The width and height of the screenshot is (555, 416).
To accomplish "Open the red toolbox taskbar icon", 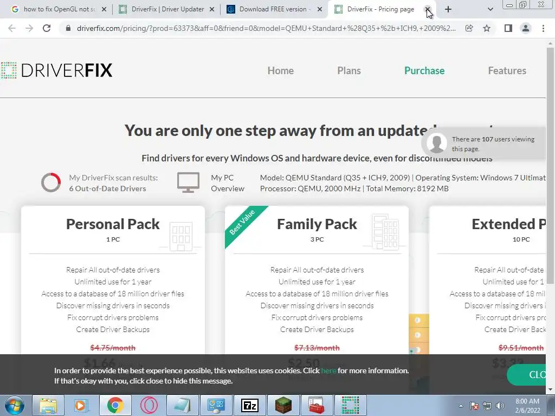I will [317, 405].
